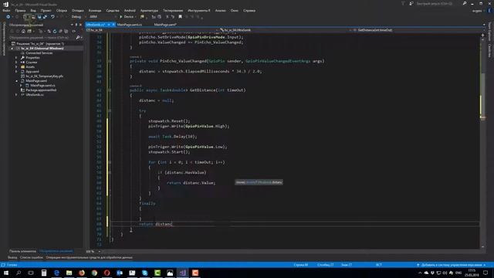Open the Сборка menu
Screen dimensions: 494x278
pos(62,10)
